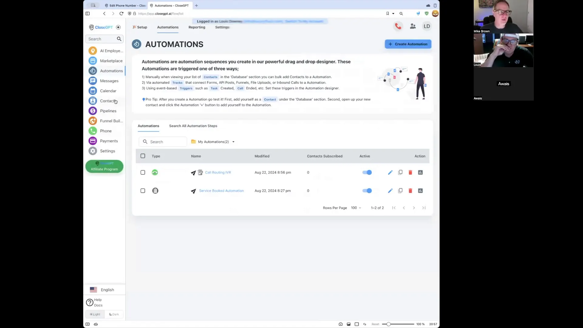583x328 pixels.
Task: Click the team members icon in header
Action: 413,26
